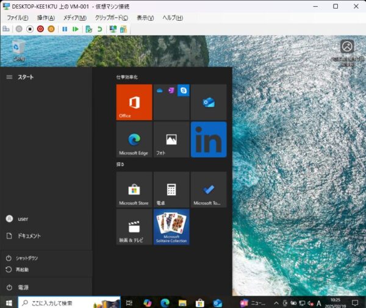Open the ヘルプ(H) menu

tap(173, 18)
